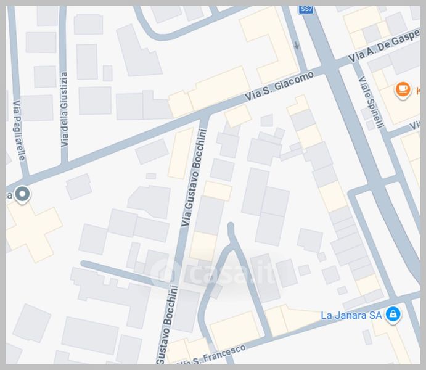Click the SS7 highway shield badge
This screenshot has height=370, width=426.
306,9
